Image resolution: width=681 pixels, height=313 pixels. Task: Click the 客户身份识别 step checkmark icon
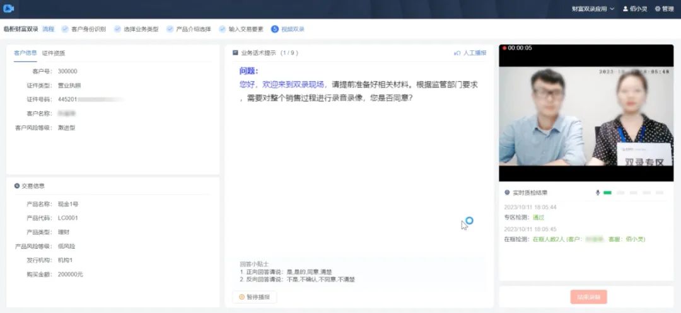click(65, 29)
